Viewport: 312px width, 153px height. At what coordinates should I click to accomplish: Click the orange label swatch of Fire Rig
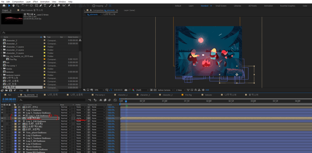[45, 59]
